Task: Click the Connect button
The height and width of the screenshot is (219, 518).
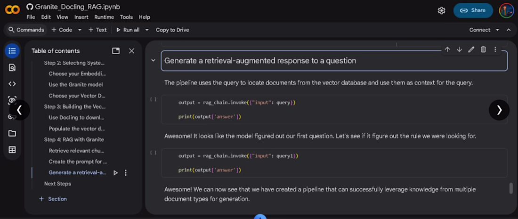Action: click(x=480, y=30)
